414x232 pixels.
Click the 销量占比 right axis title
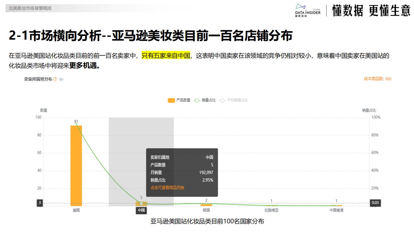pyautogui.click(x=369, y=110)
